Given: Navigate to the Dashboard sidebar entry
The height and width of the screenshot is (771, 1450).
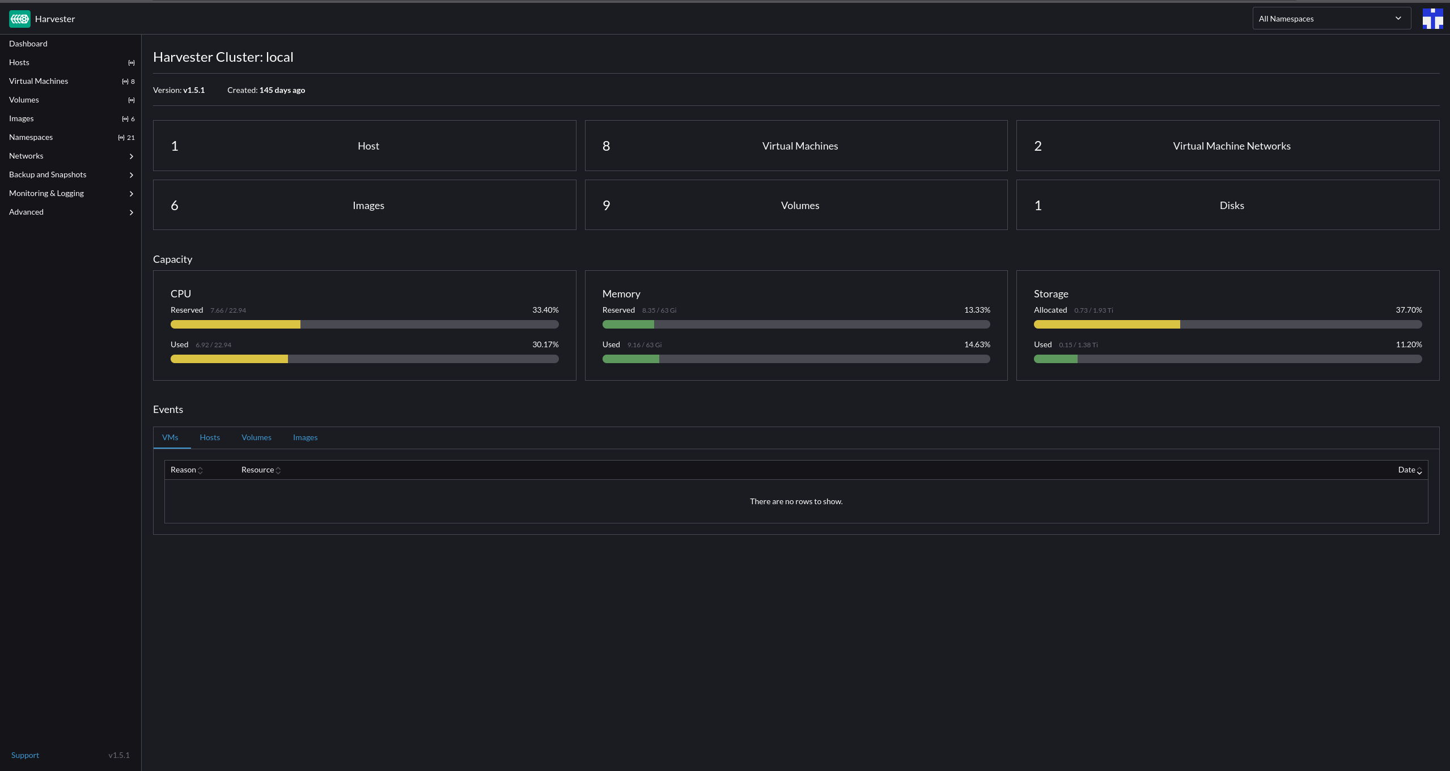Looking at the screenshot, I should tap(28, 44).
